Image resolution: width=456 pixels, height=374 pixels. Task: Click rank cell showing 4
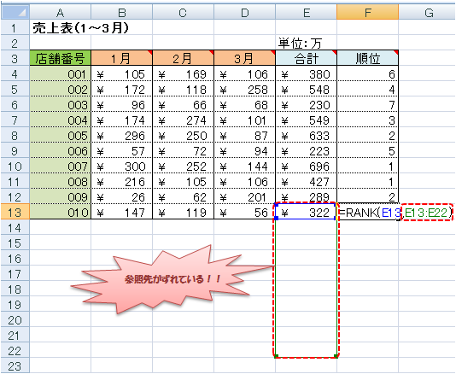coord(367,90)
